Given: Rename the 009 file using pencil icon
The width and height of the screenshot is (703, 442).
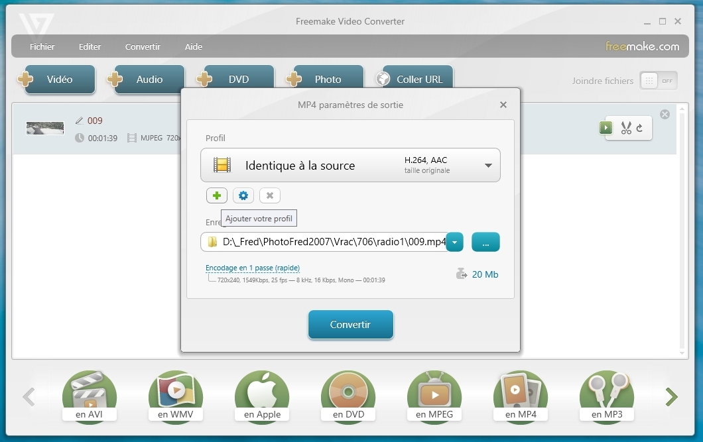Looking at the screenshot, I should pyautogui.click(x=80, y=121).
